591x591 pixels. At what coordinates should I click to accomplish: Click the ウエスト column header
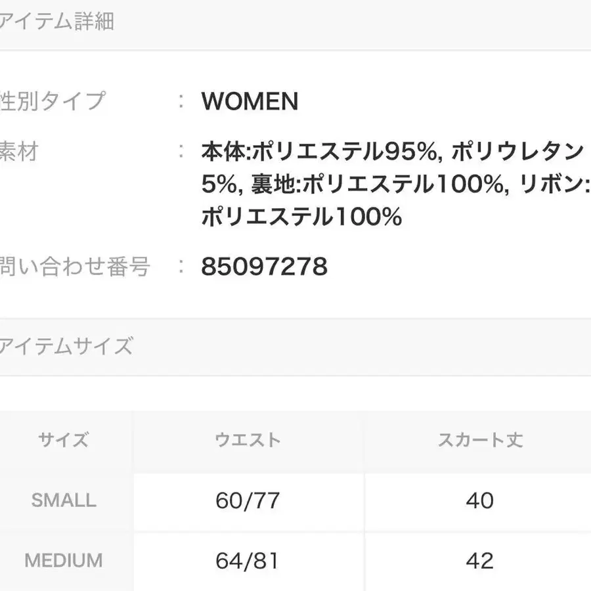[248, 440]
